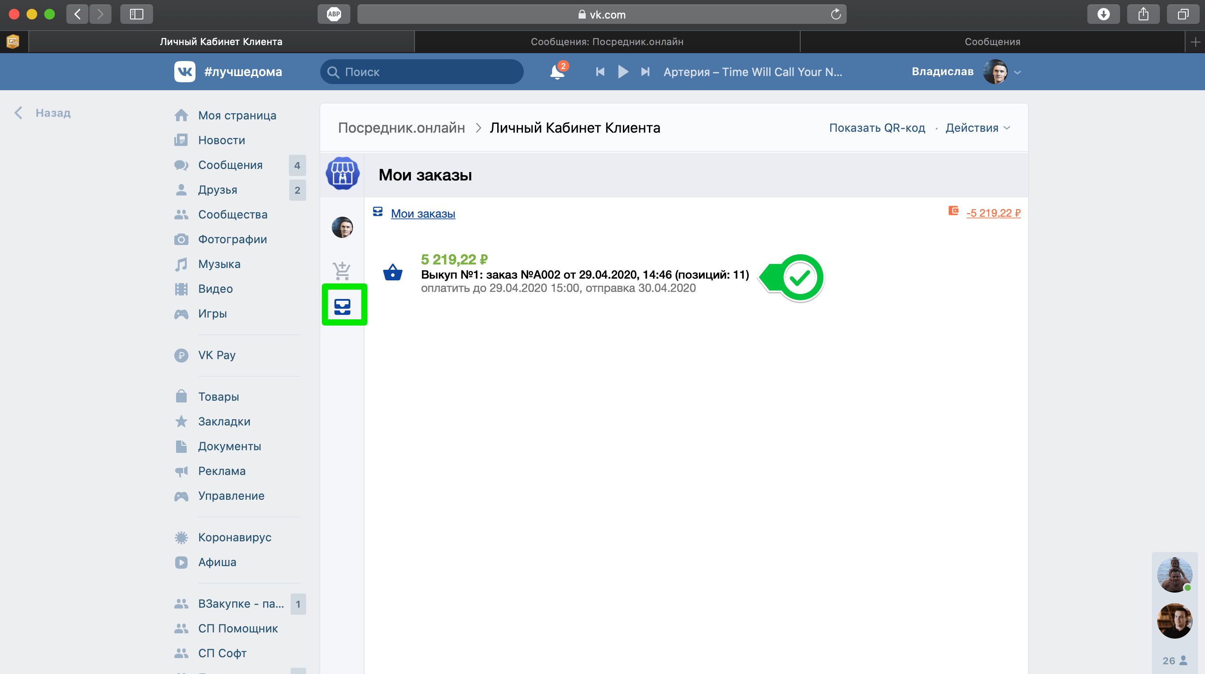Expand the Действия dropdown

[x=978, y=128]
